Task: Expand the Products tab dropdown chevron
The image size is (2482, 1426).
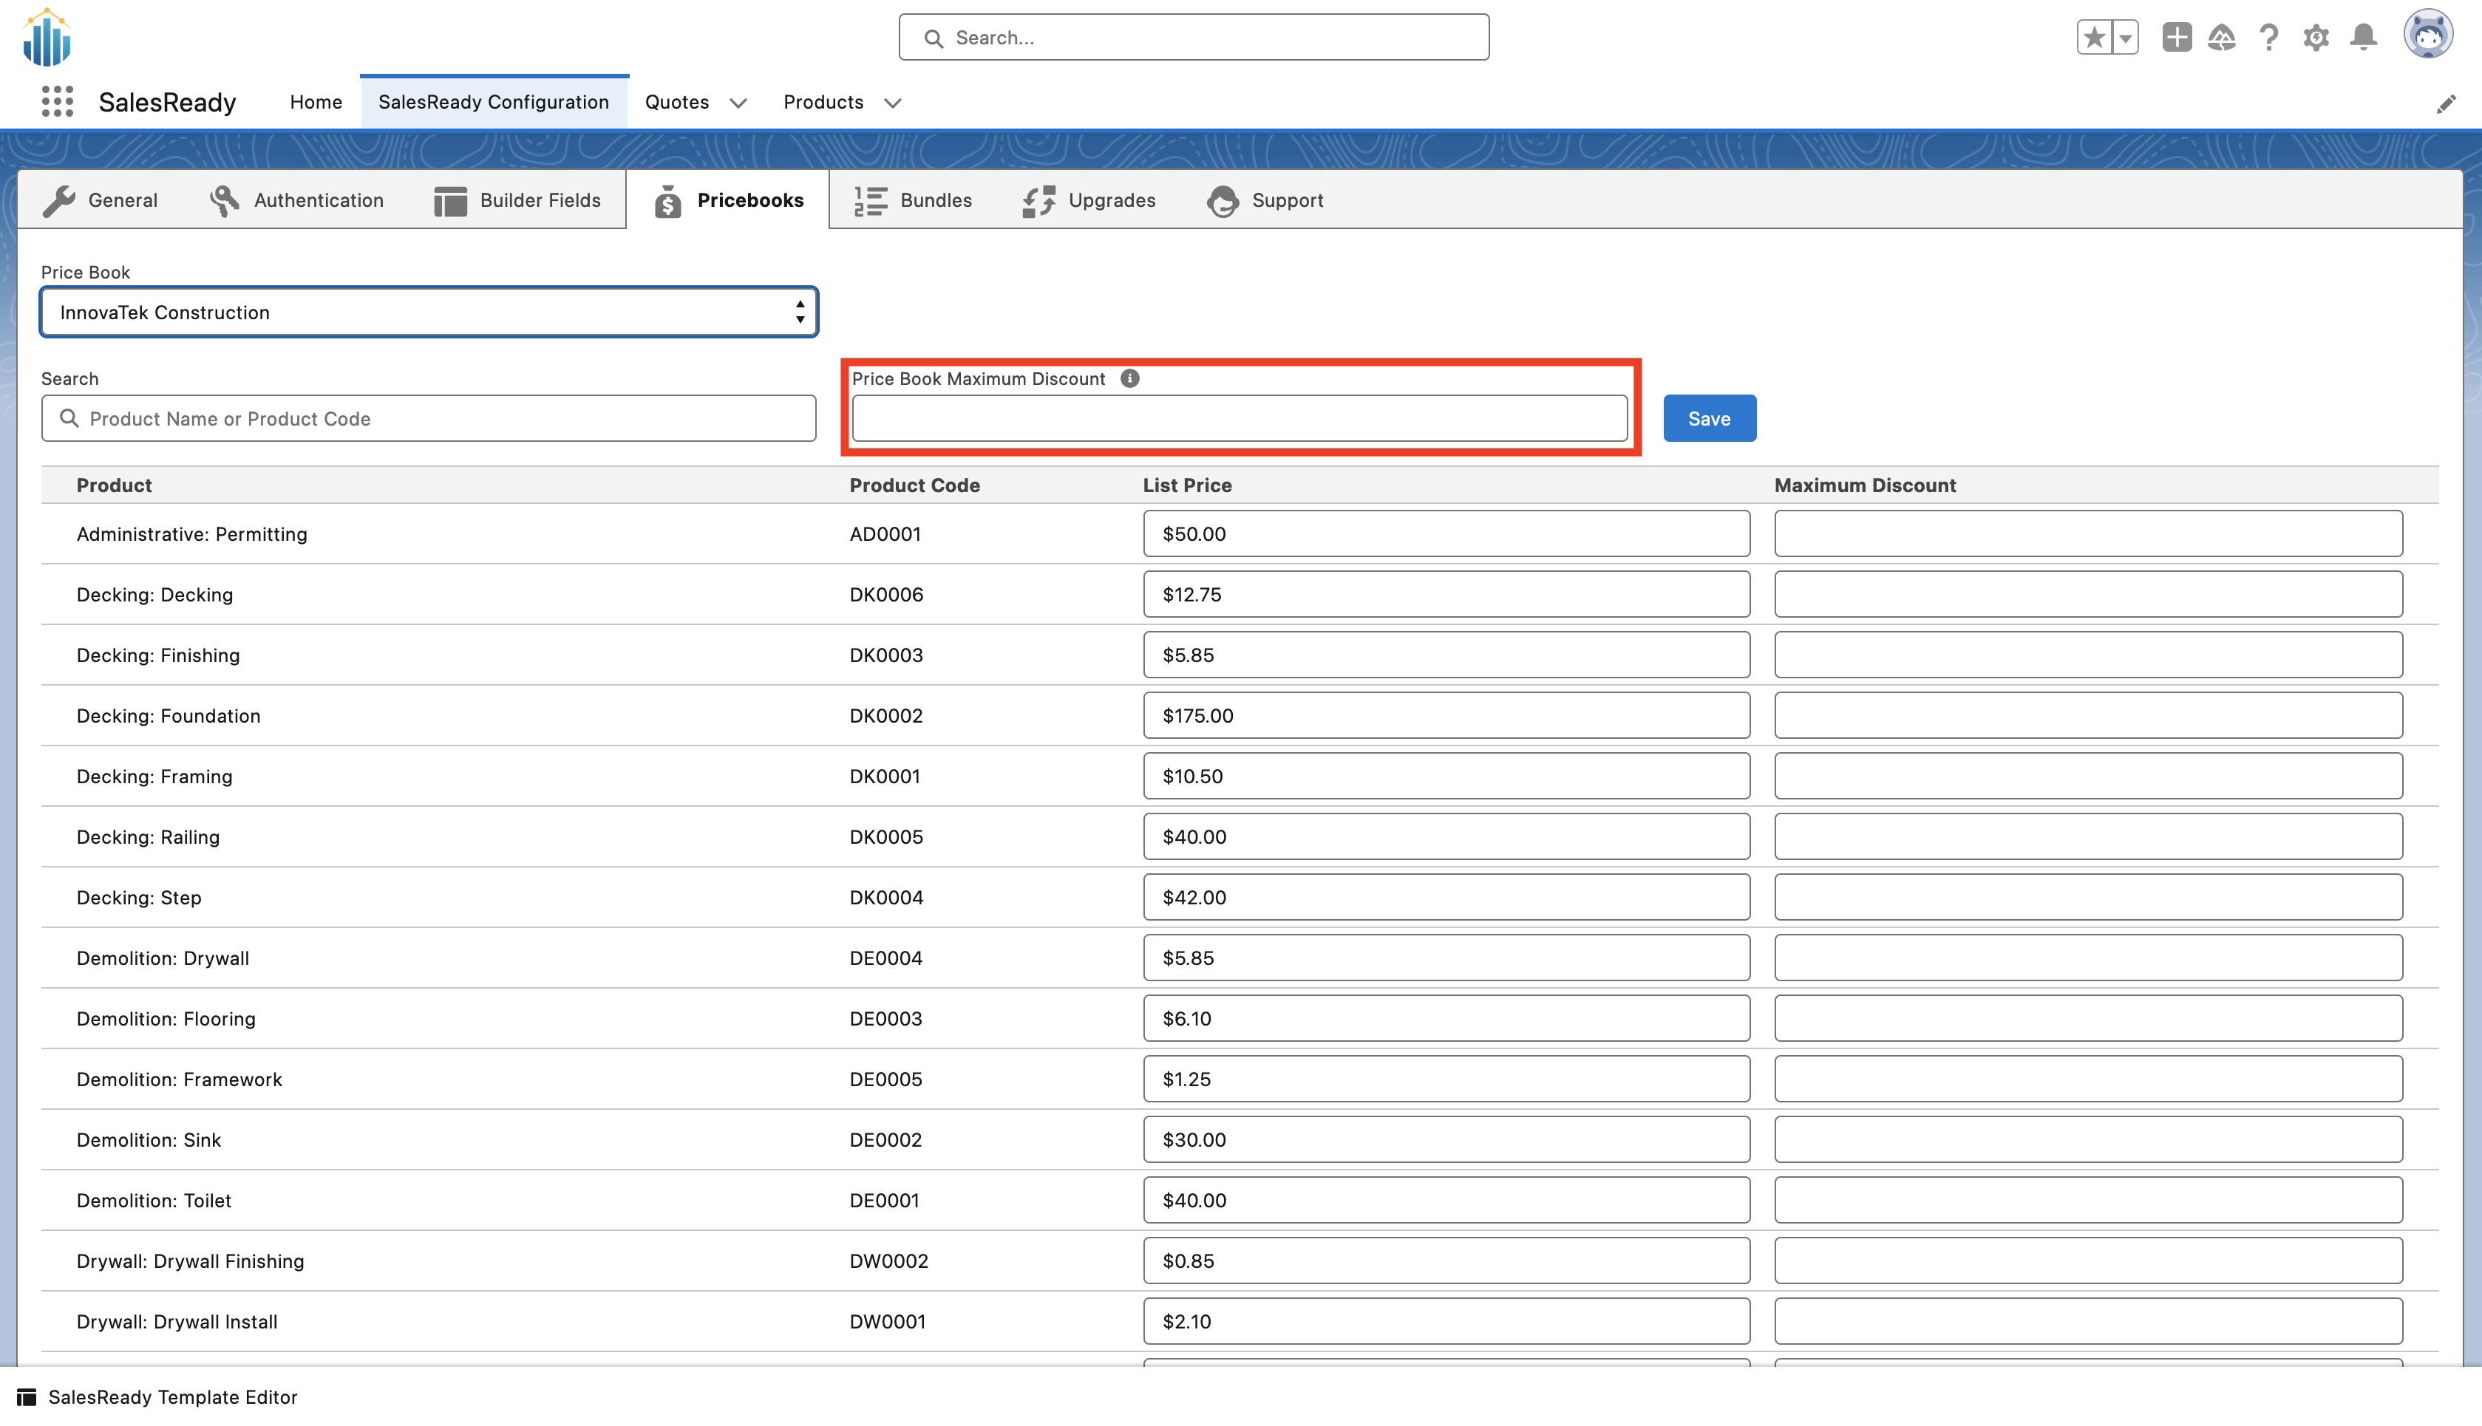Action: (892, 103)
